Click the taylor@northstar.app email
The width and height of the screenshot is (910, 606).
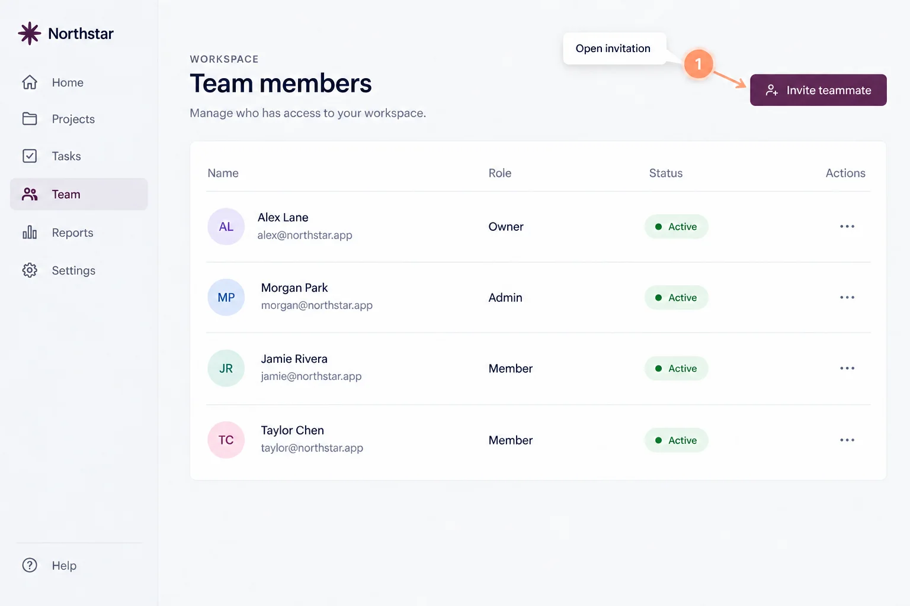[x=312, y=448]
